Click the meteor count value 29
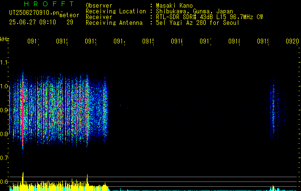This screenshot has width=301, height=191. [70, 22]
